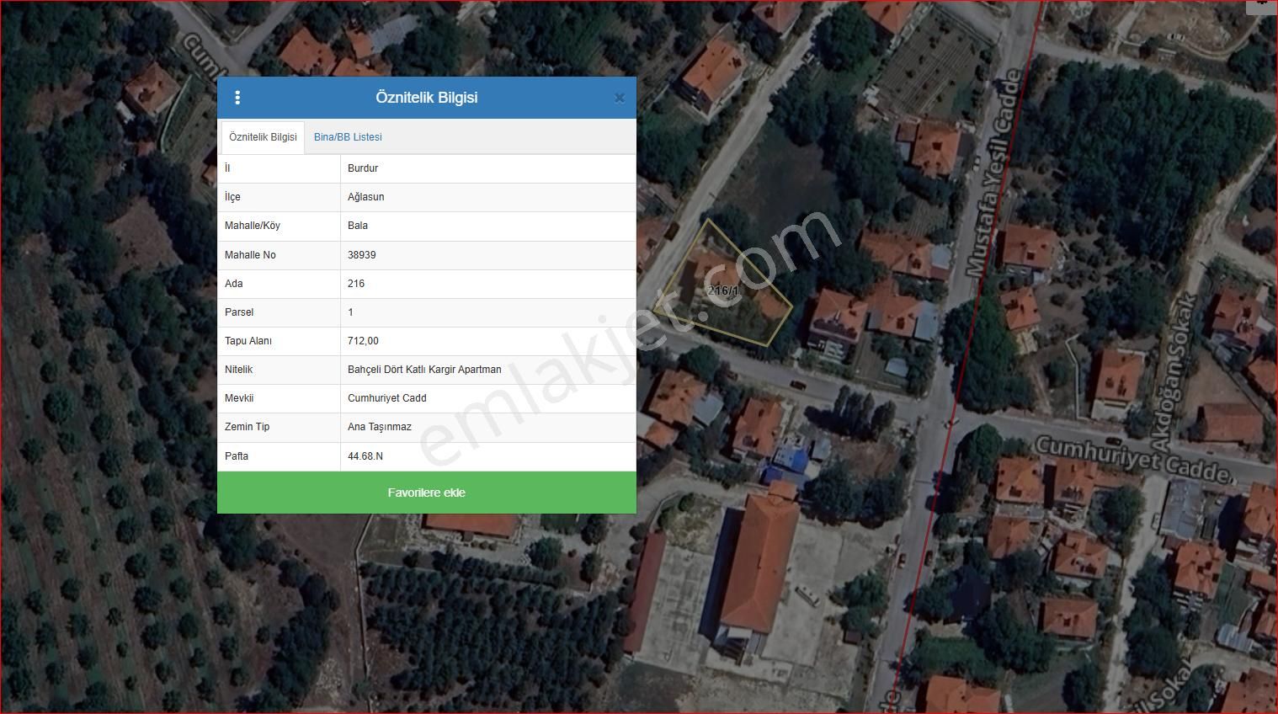Click the Ada row label

pos(234,284)
